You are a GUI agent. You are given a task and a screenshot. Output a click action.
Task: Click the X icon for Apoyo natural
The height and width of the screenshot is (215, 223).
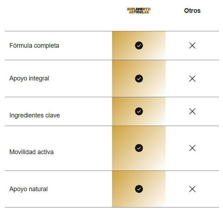pyautogui.click(x=192, y=189)
